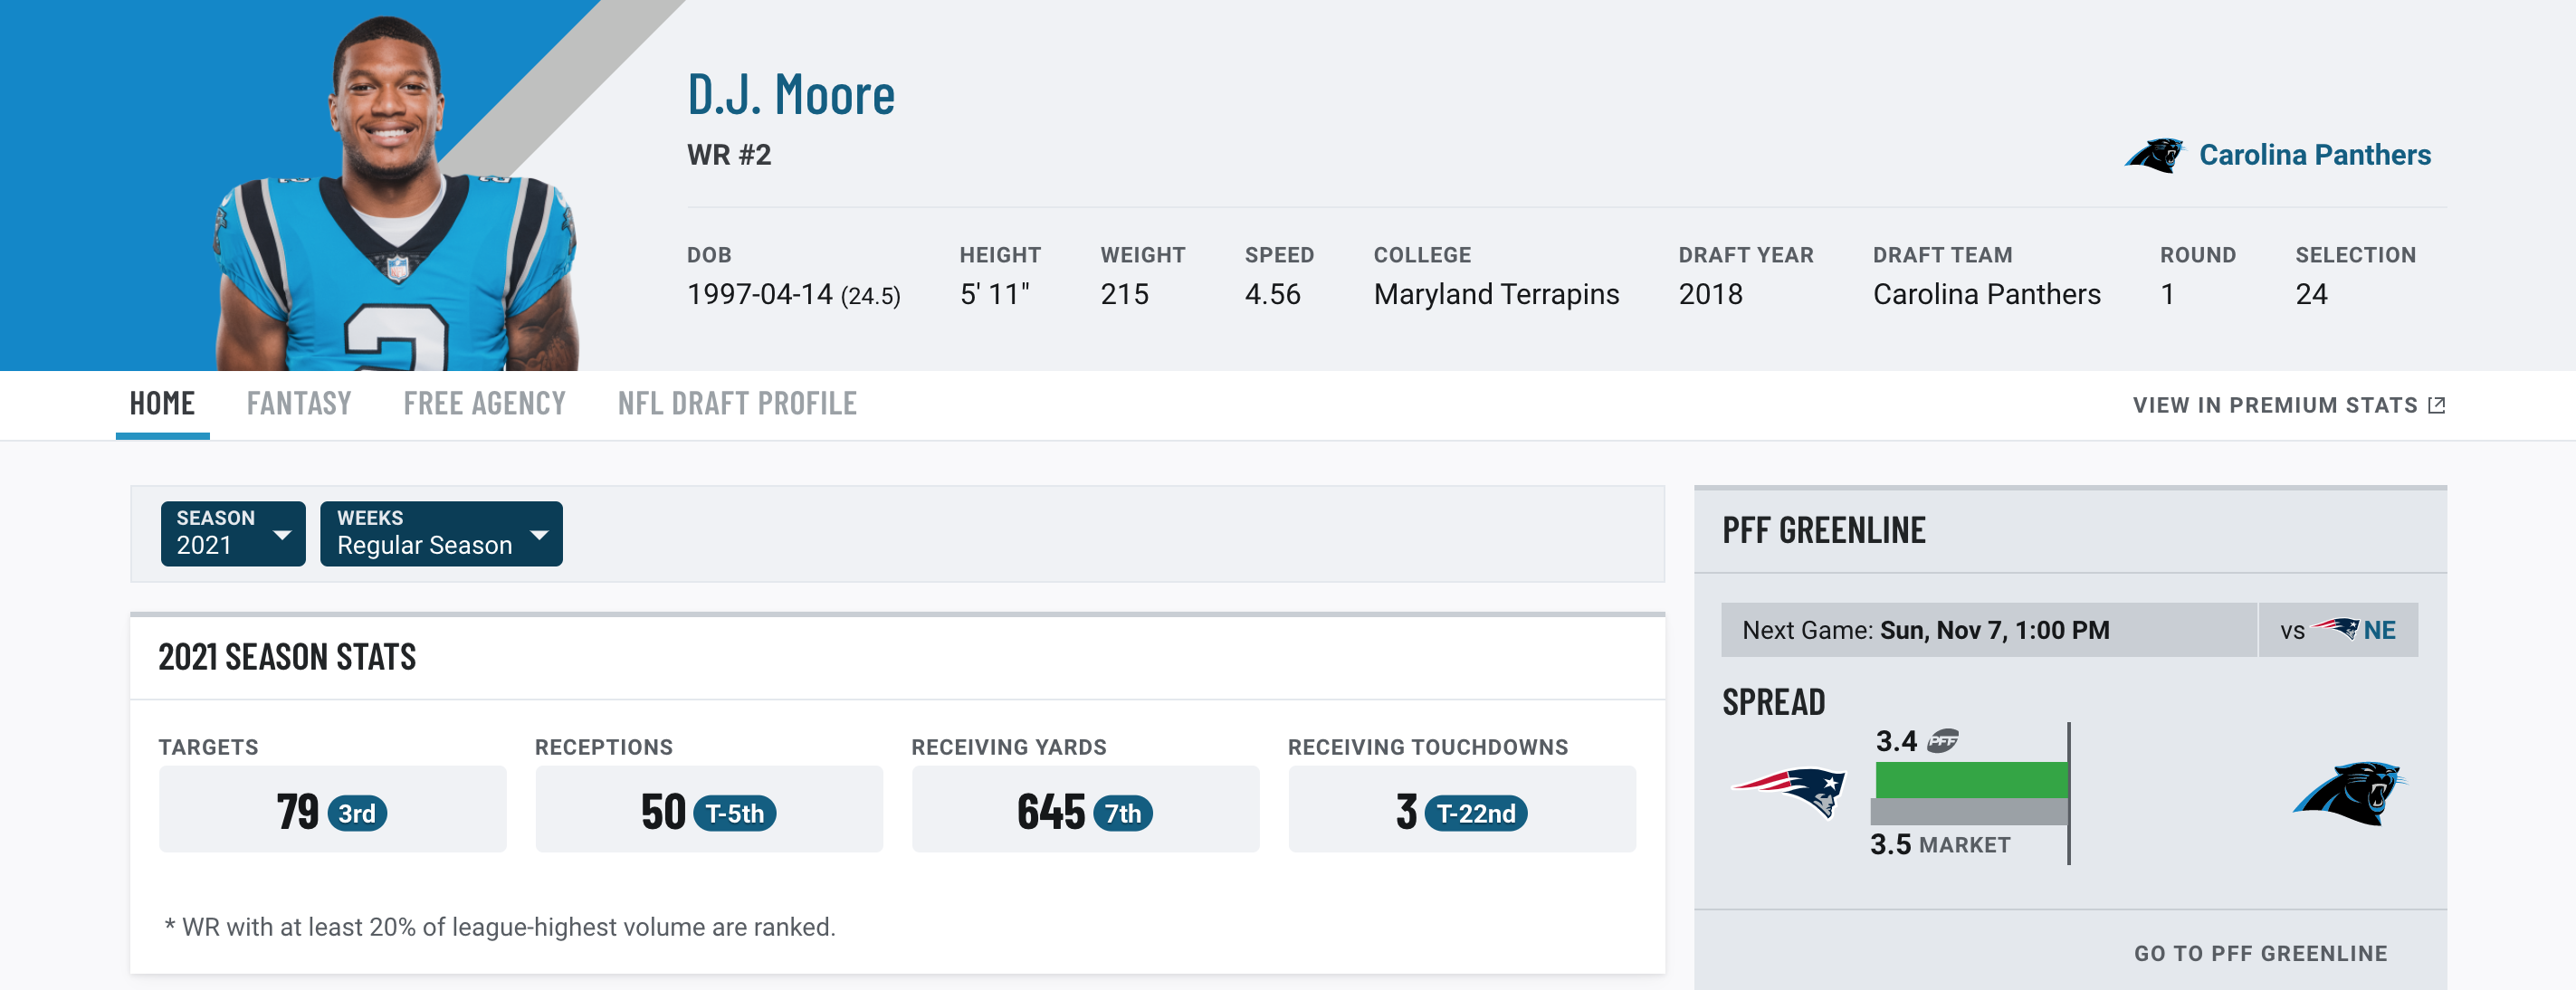Click the Season dropdown arrow
2576x990 pixels.
(282, 535)
